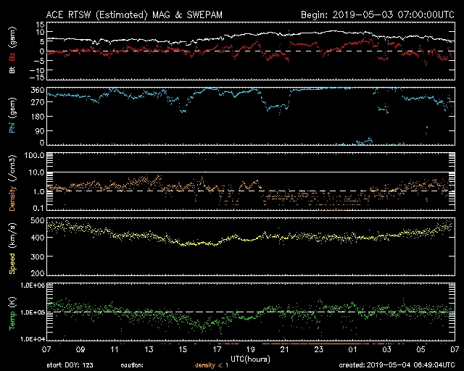Select the Temp (K) axis label

pyautogui.click(x=12, y=312)
